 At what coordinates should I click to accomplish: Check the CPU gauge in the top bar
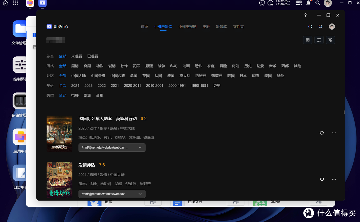point(262,3)
